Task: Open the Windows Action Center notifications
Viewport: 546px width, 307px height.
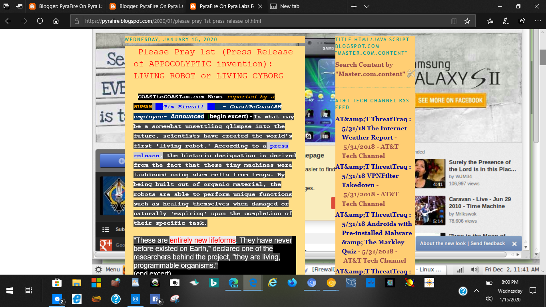Action: [x=533, y=290]
